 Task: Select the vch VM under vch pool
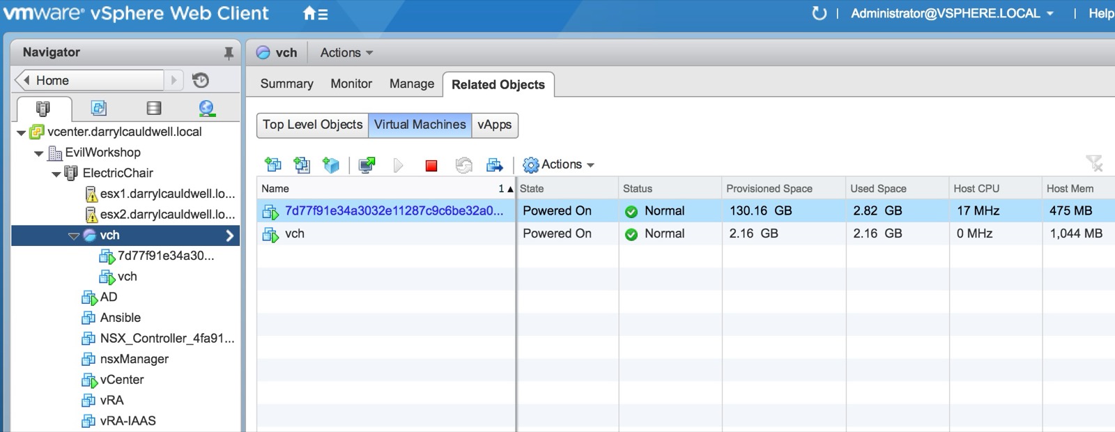127,277
